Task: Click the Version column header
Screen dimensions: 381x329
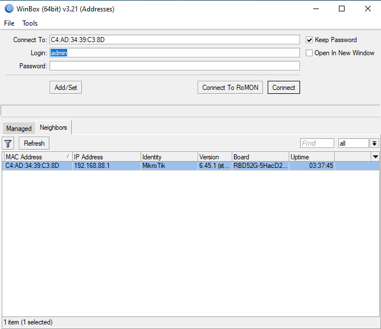Action: [x=215, y=157]
